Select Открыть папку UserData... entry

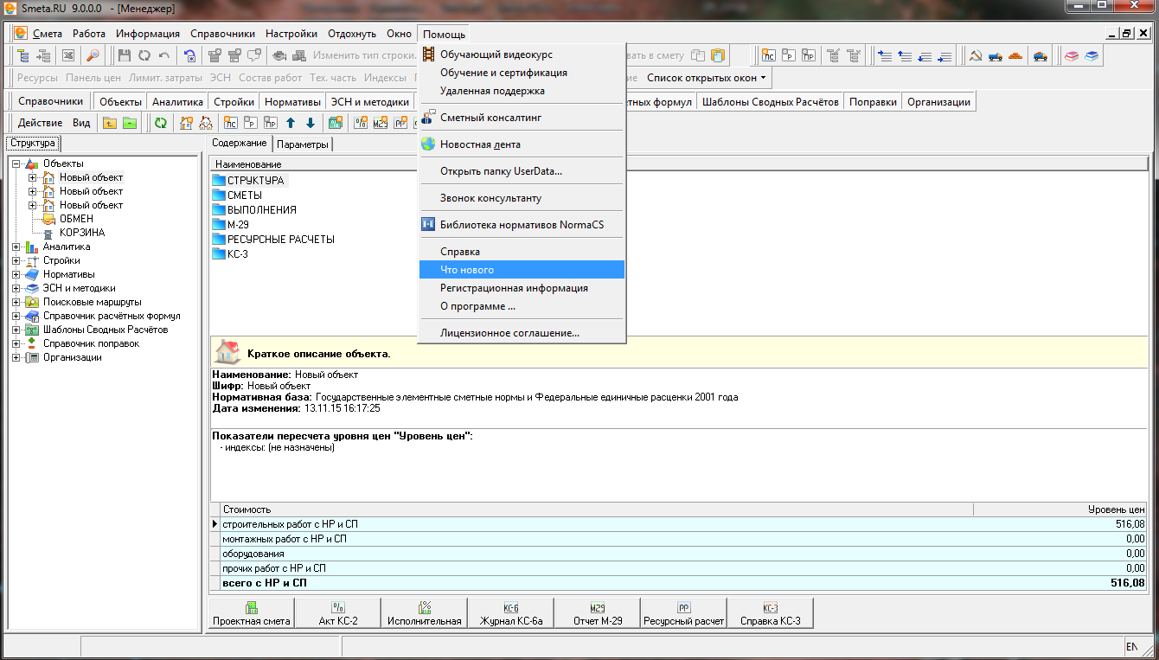[501, 171]
